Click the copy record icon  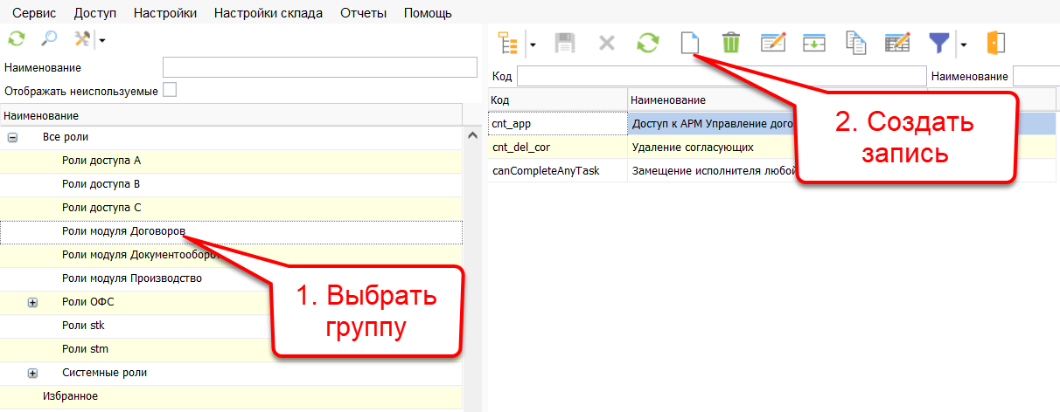[x=855, y=42]
